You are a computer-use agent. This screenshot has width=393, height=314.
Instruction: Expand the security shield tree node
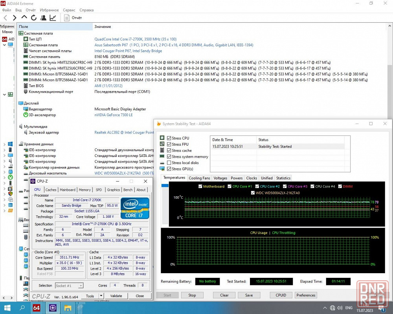4,194
